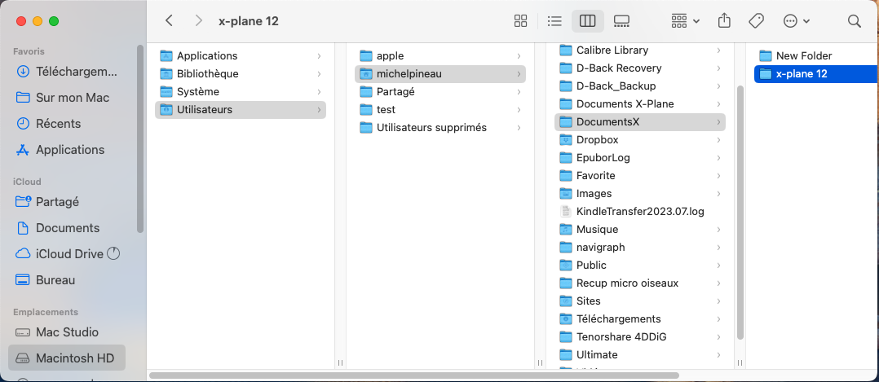The image size is (879, 382).
Task: Expand the Ultimate row chevron
Action: [718, 355]
